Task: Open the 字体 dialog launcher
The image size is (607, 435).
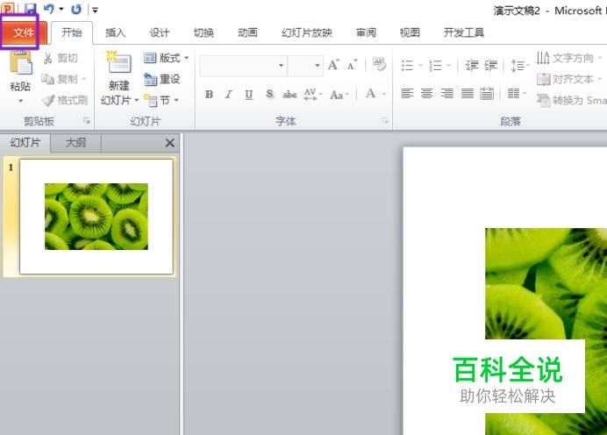Action: tap(385, 121)
